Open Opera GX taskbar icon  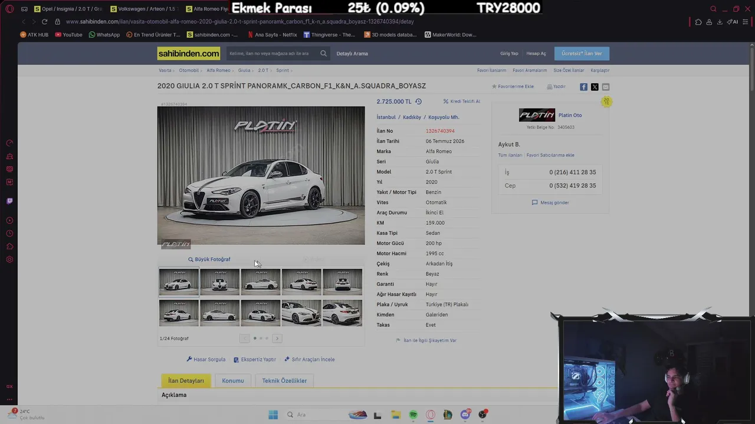(x=431, y=415)
